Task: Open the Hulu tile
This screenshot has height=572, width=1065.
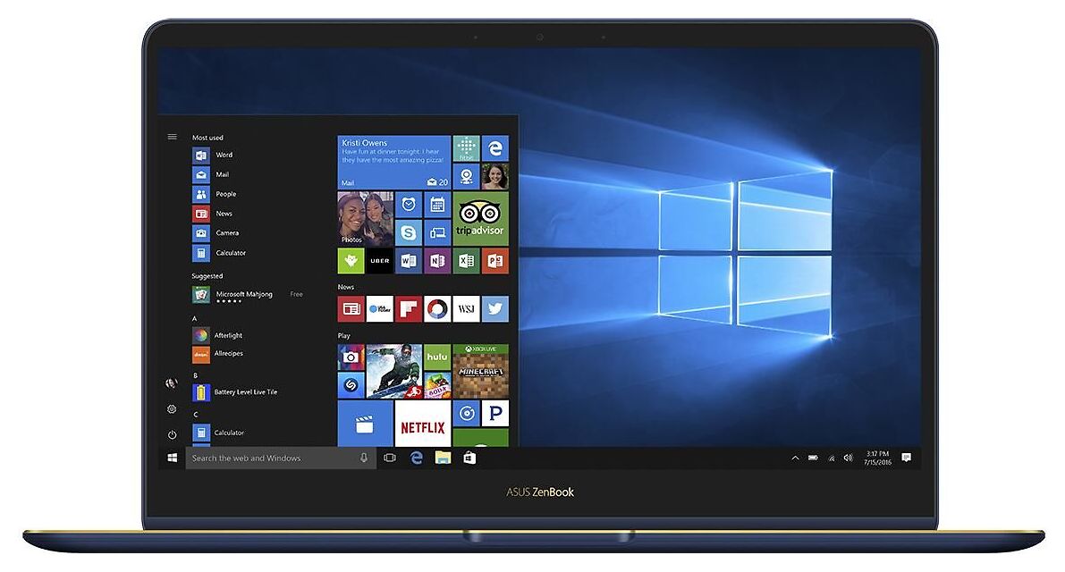Action: point(437,357)
